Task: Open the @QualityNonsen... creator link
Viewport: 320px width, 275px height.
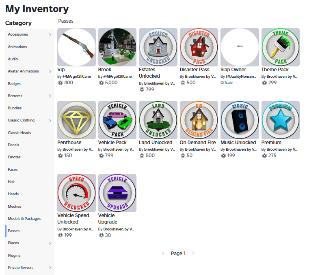Action: pos(241,77)
